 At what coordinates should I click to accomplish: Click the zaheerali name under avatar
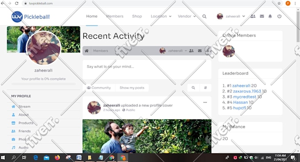43,70
